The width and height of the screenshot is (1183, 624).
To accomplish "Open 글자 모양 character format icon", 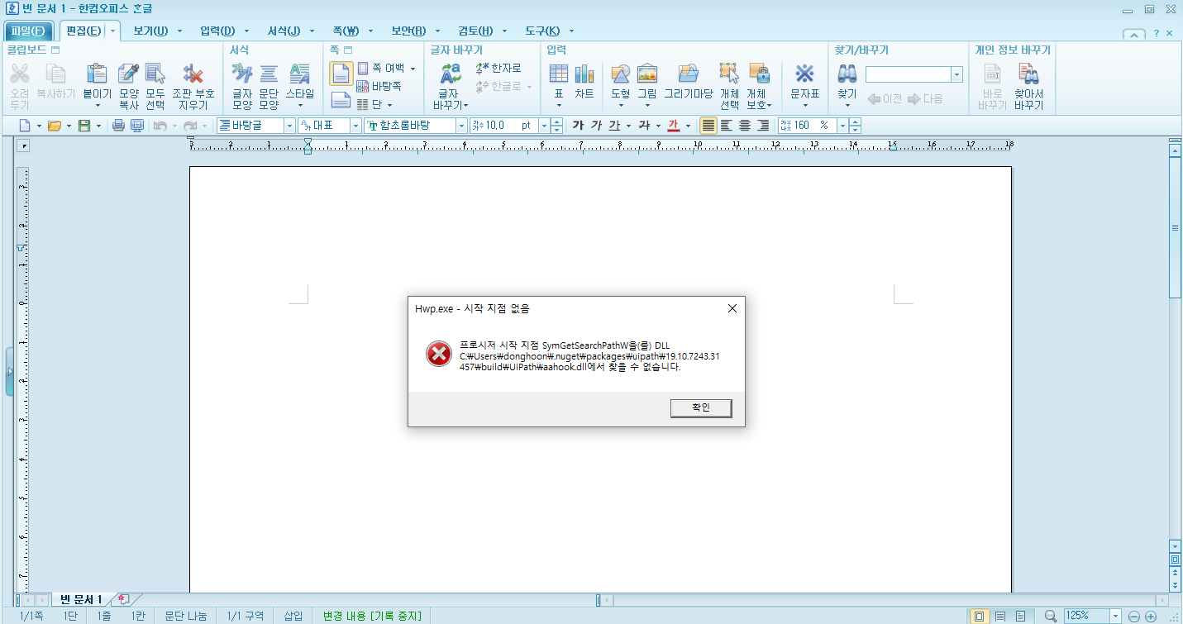I will (242, 74).
